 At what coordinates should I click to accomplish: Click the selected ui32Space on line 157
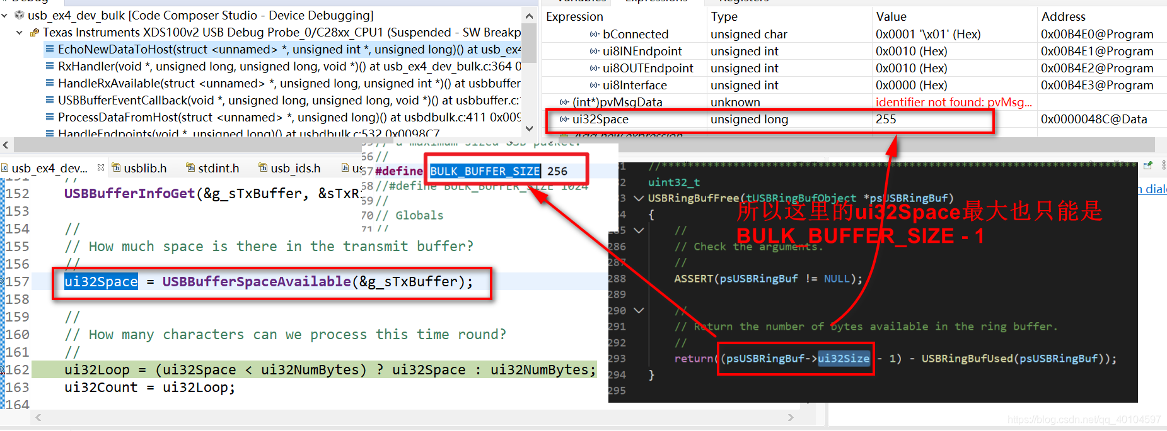click(x=101, y=281)
